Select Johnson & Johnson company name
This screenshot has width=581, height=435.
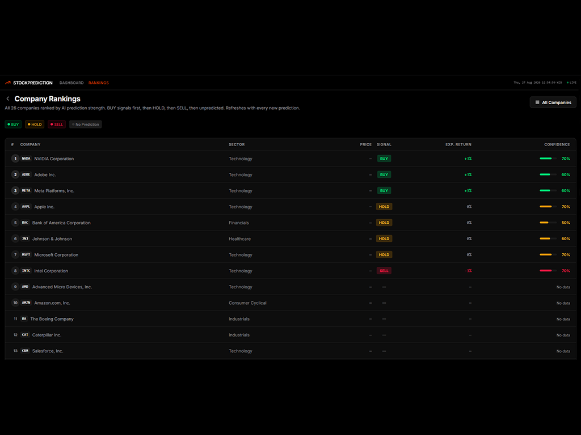(52, 239)
